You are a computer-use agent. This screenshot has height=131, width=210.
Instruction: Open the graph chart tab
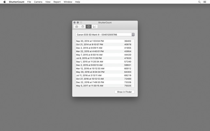coord(95,27)
